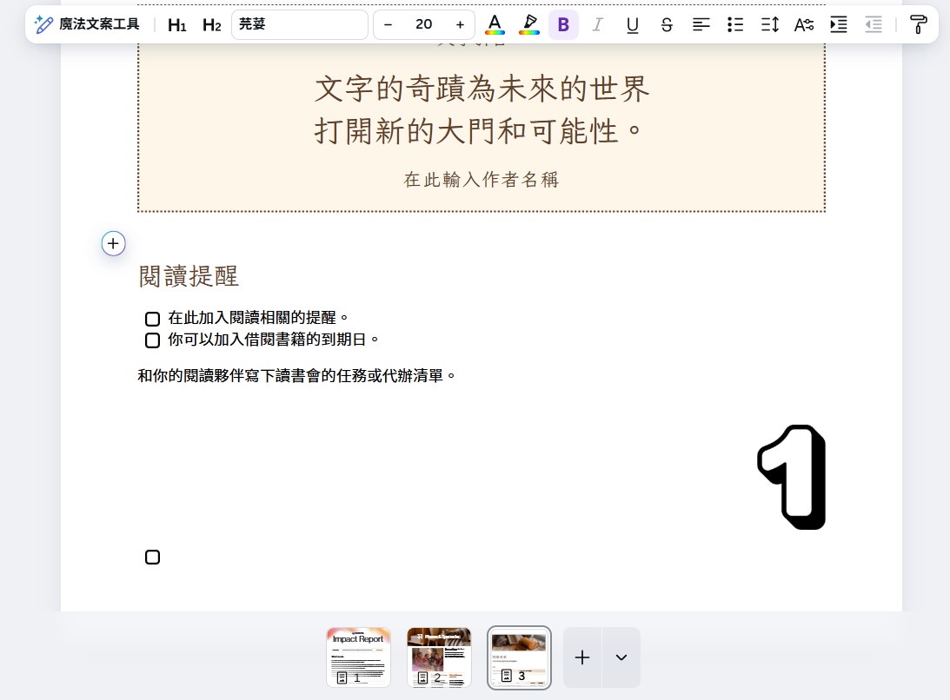Apply H1 heading style
Screen dimensions: 950x700
[177, 25]
